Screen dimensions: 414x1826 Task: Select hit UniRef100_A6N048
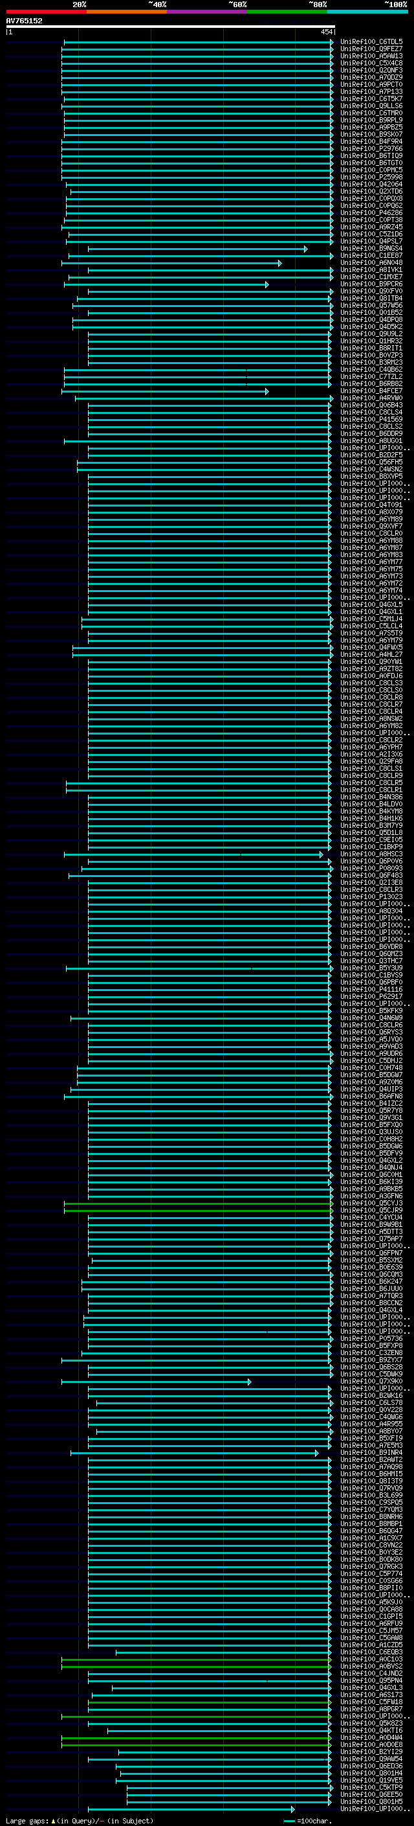[x=371, y=263]
